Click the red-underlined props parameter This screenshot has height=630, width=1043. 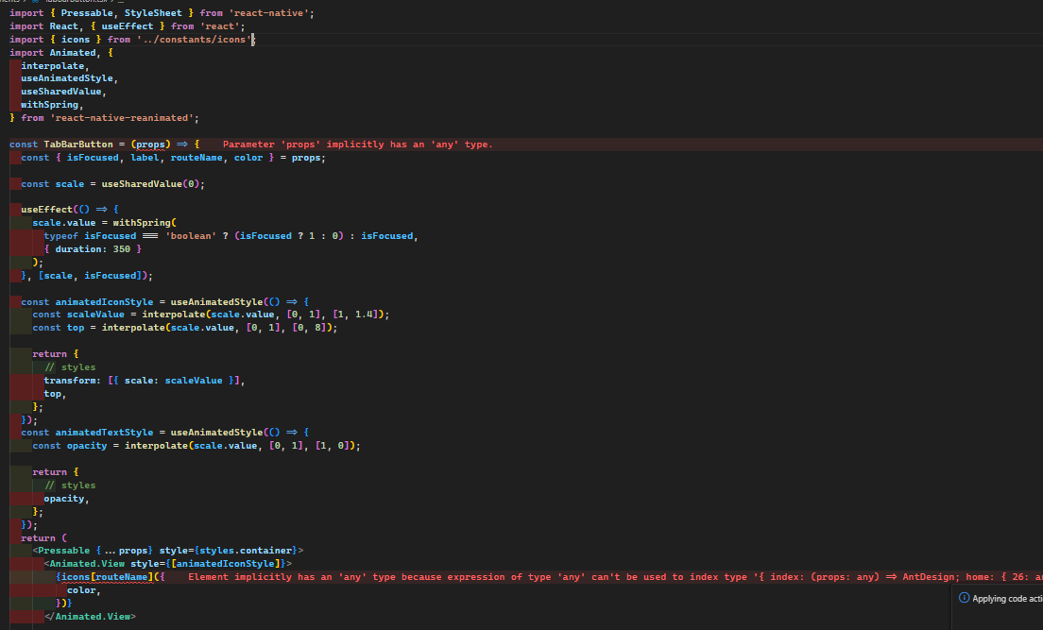click(x=151, y=145)
